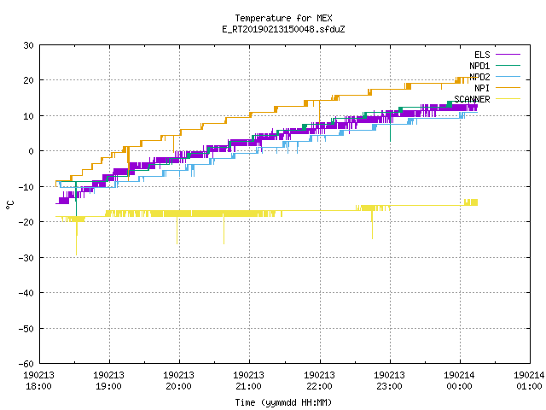Select the SCANNER legend label
The width and height of the screenshot is (546, 410).
(x=472, y=99)
